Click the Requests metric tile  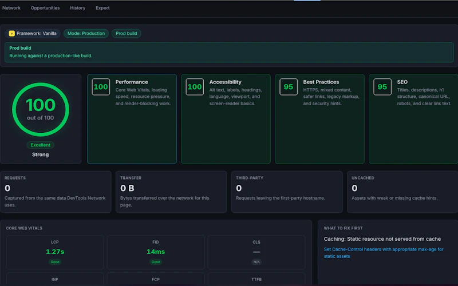click(56, 192)
